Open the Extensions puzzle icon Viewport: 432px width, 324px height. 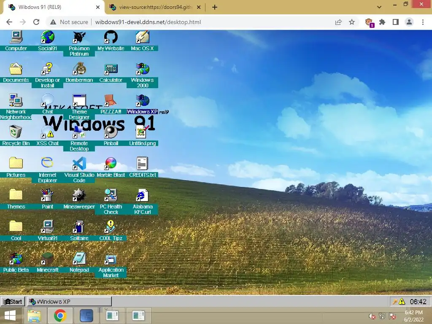[x=382, y=22]
